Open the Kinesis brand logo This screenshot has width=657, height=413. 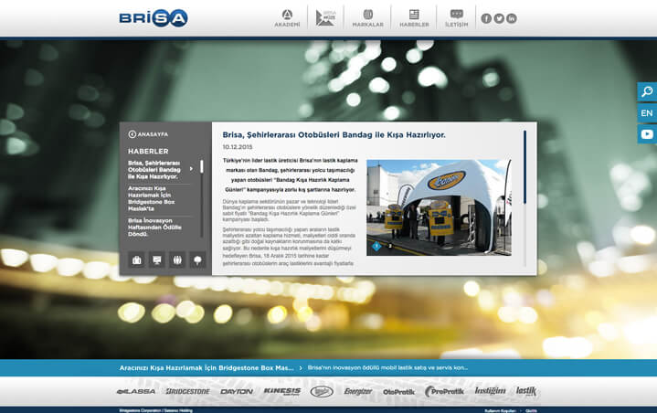(x=282, y=391)
